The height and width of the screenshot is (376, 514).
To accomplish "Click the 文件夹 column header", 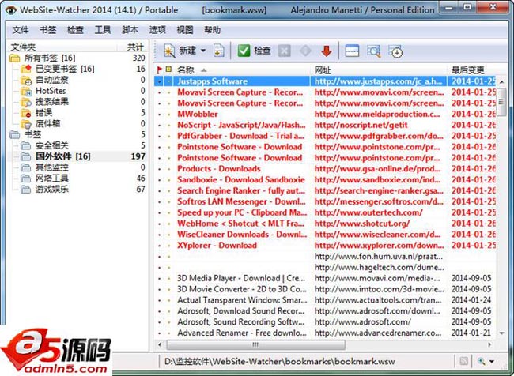I will 23,47.
